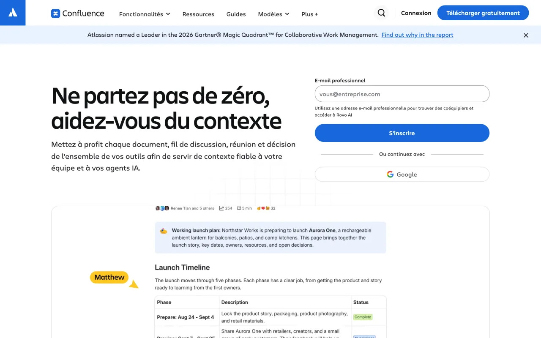Open the Guides nav item

236,14
